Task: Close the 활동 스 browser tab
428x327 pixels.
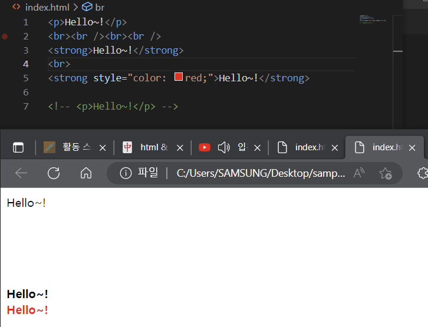Action: (103, 148)
